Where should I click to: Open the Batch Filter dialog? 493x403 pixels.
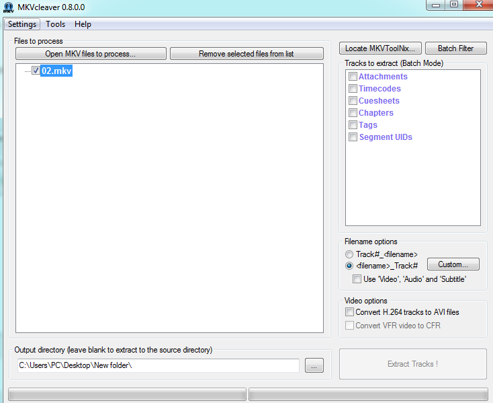tap(455, 48)
